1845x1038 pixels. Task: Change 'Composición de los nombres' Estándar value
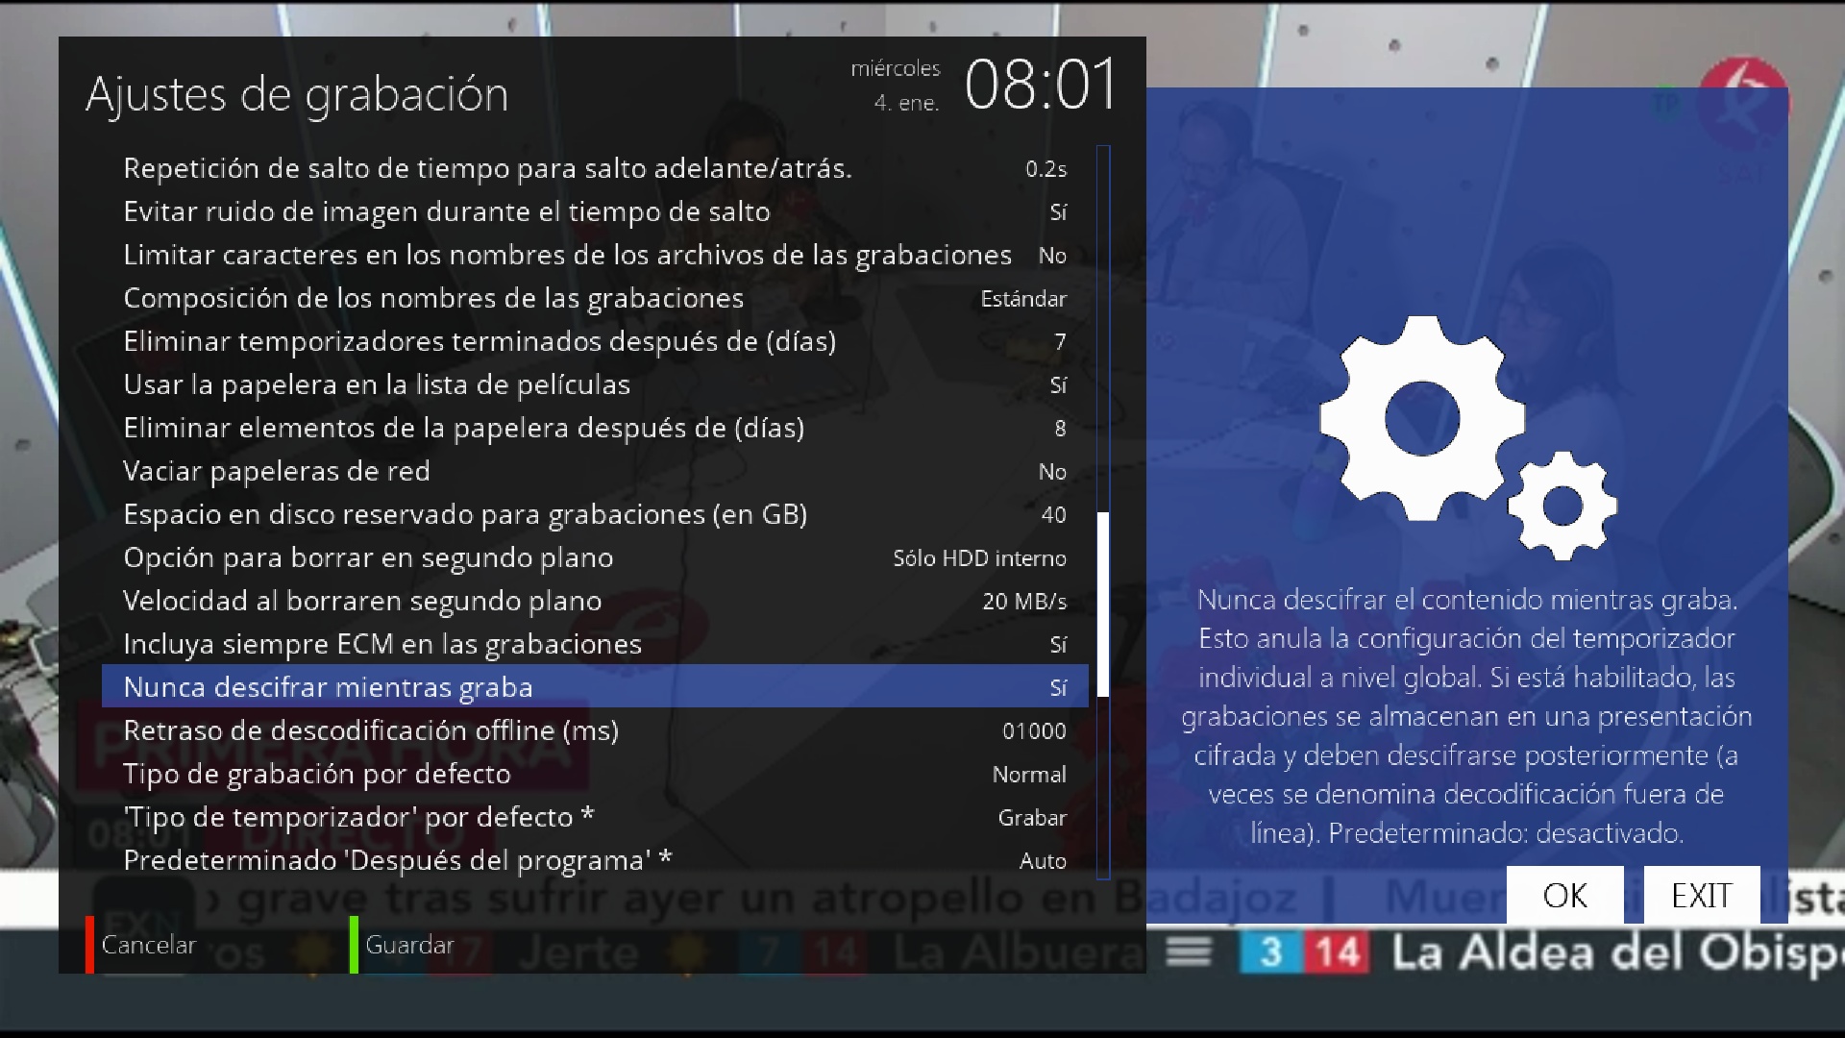pos(1022,299)
